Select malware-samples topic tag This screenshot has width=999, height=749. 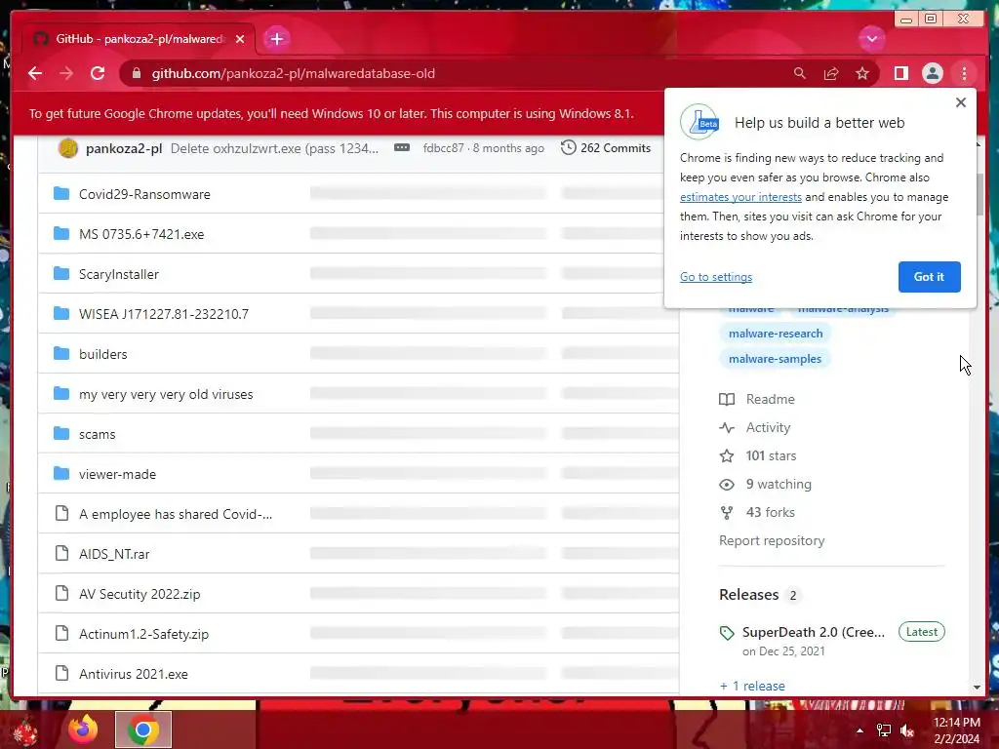point(775,359)
